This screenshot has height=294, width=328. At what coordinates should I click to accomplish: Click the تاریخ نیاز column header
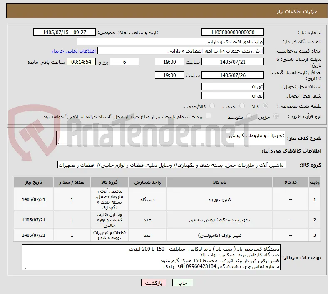[x=33, y=182]
